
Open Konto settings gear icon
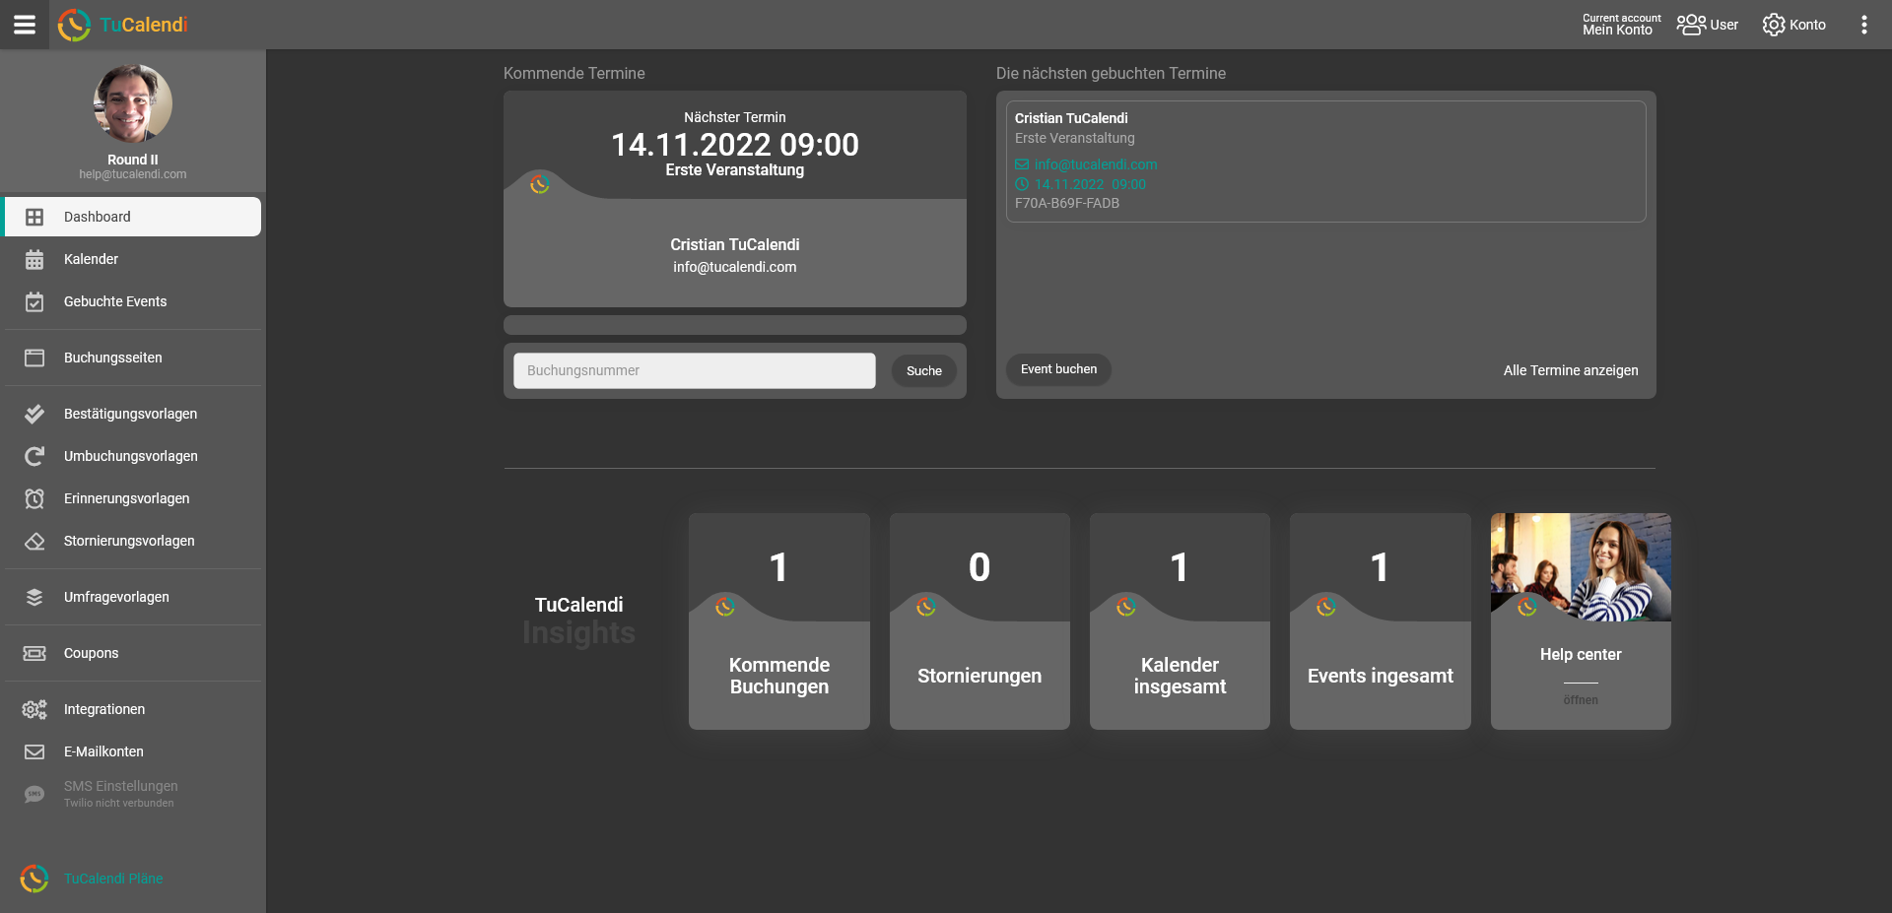(1774, 25)
